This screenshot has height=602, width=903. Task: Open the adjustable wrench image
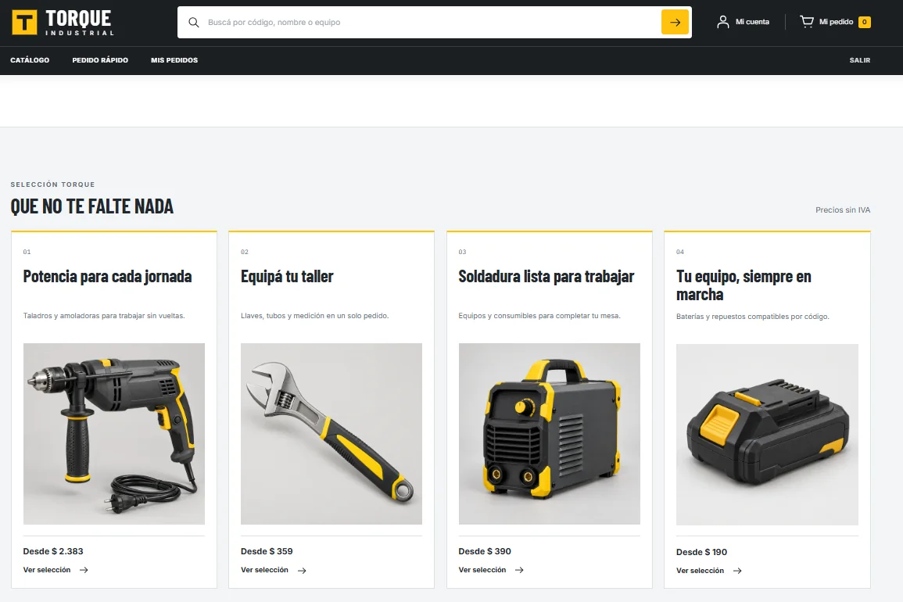tap(331, 434)
